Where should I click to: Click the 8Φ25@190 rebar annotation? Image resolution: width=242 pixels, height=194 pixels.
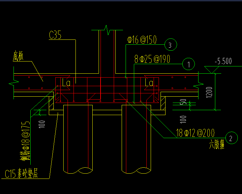152,59
